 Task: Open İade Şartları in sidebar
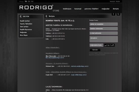tap(24, 27)
